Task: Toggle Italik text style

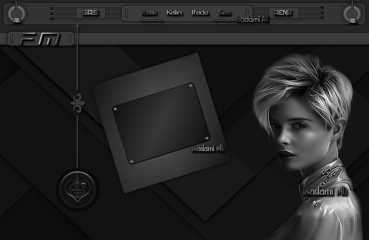Action: tap(149, 12)
